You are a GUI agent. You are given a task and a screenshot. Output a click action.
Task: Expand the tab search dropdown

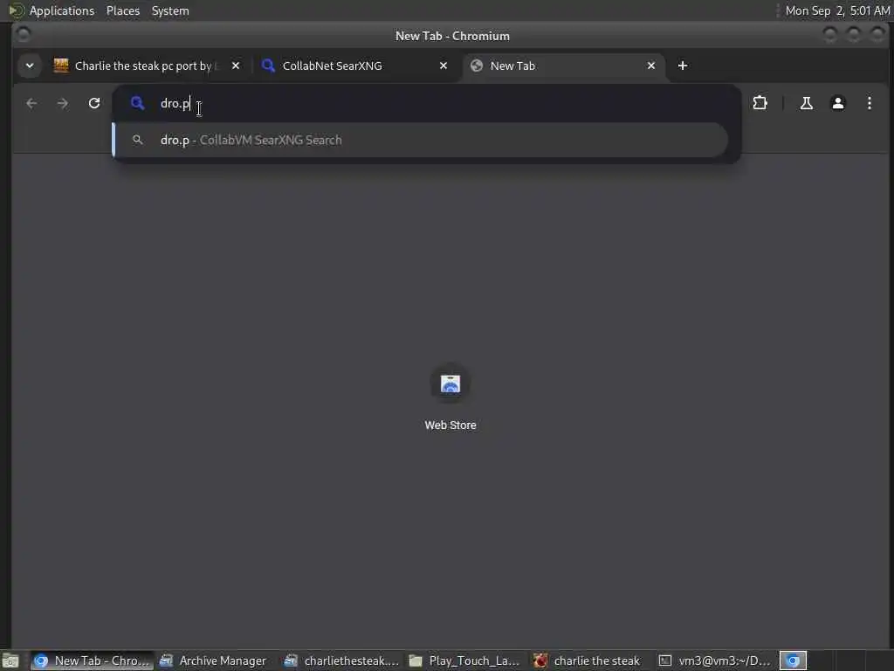(x=30, y=66)
